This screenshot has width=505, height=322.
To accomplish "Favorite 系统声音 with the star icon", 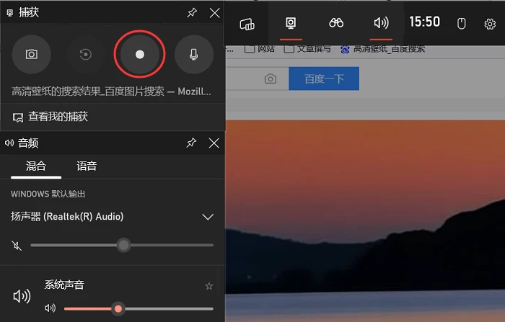I will tap(209, 286).
